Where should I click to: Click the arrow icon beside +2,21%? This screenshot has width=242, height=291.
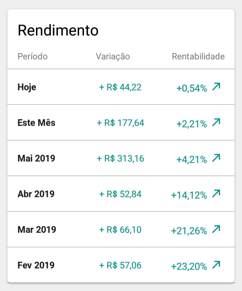(x=216, y=123)
